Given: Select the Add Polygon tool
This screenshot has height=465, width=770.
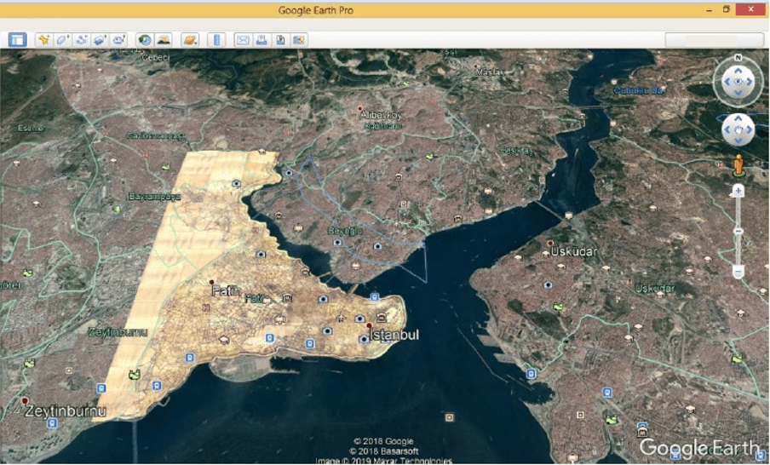Looking at the screenshot, I should click(62, 39).
